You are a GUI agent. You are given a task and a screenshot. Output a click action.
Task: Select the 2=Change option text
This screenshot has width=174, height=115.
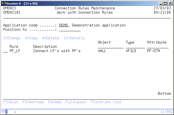(12, 38)
